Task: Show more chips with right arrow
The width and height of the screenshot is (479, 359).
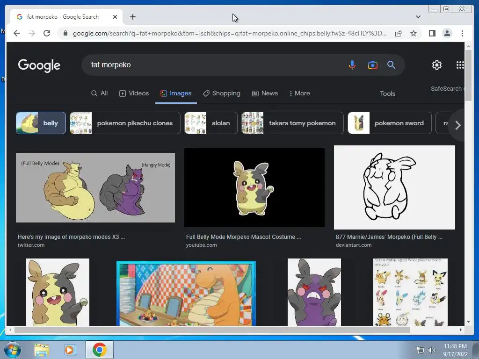Action: point(457,125)
